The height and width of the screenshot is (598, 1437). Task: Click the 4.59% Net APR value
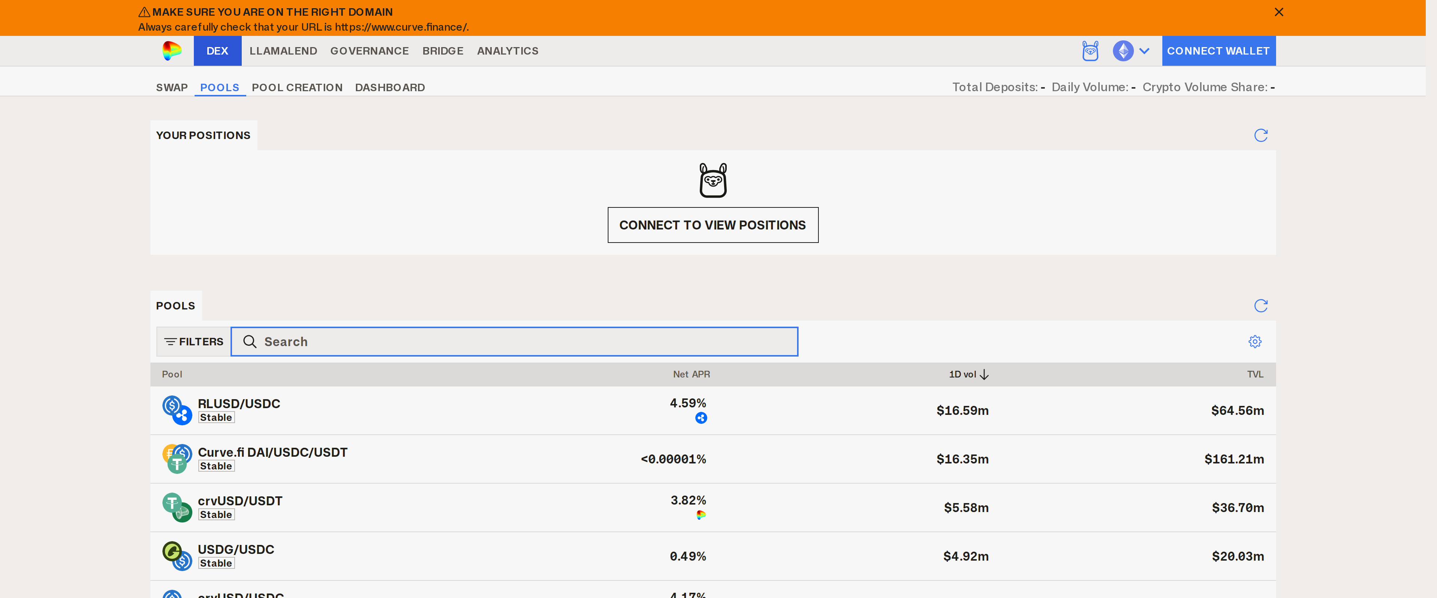point(688,403)
